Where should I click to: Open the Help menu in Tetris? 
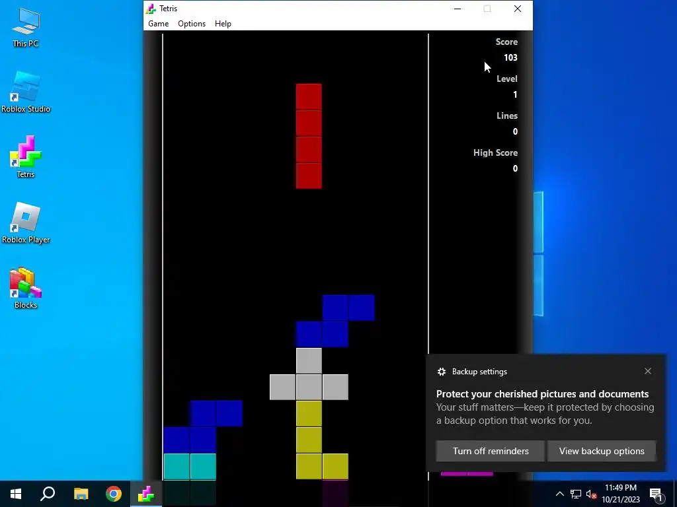click(223, 24)
